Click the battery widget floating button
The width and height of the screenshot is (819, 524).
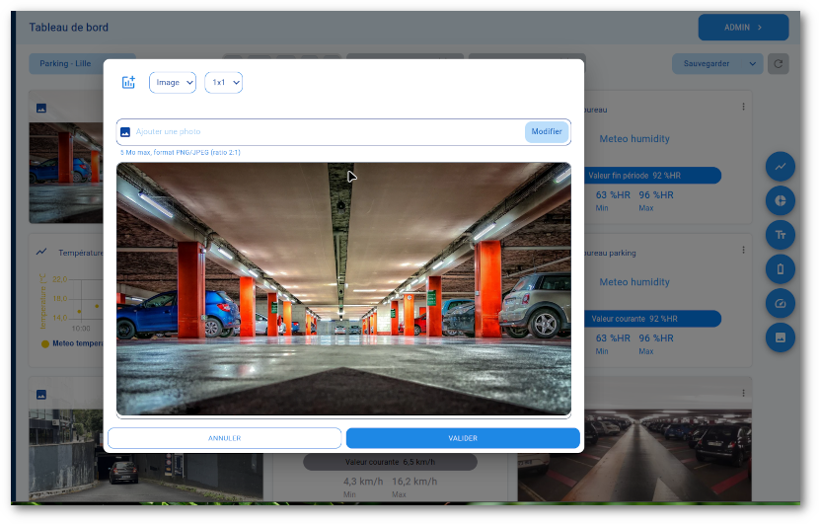(780, 269)
